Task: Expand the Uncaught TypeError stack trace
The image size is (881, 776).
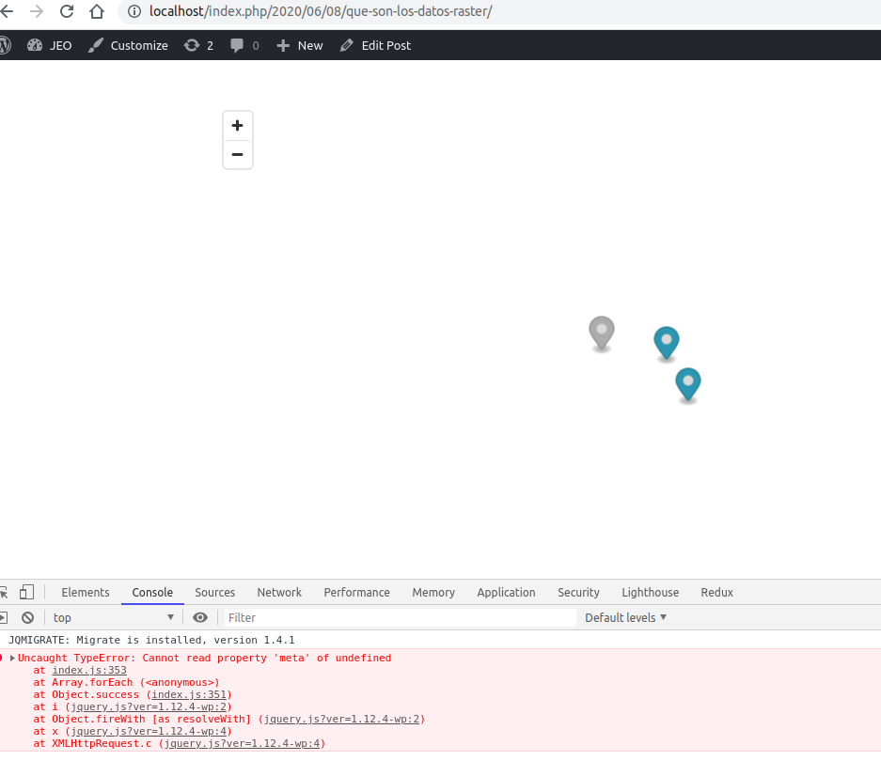Action: pos(12,658)
